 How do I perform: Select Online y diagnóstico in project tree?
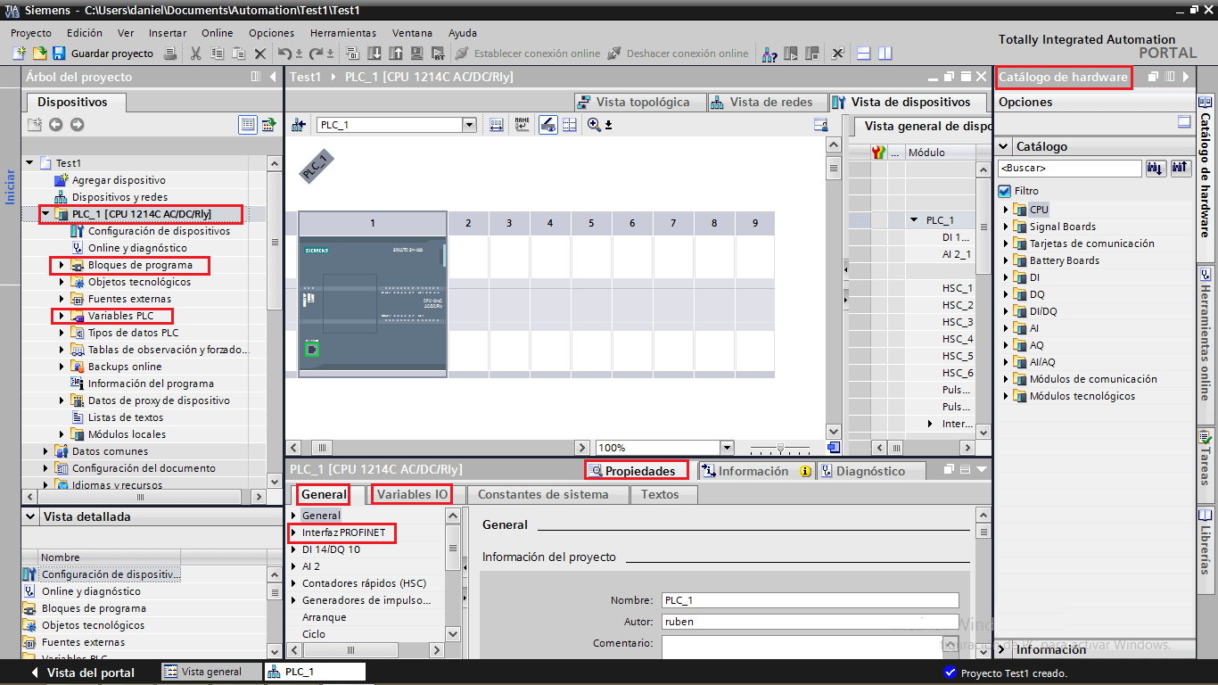(137, 248)
